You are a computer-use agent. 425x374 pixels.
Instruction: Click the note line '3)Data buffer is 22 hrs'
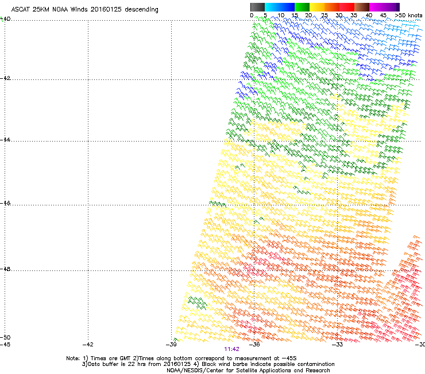pos(208,364)
